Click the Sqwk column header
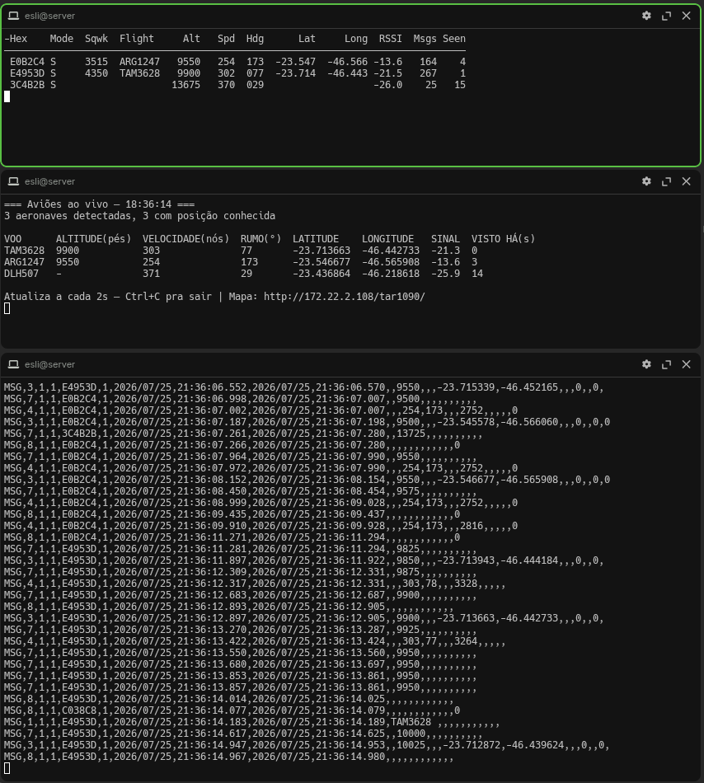The image size is (704, 783). tap(96, 39)
